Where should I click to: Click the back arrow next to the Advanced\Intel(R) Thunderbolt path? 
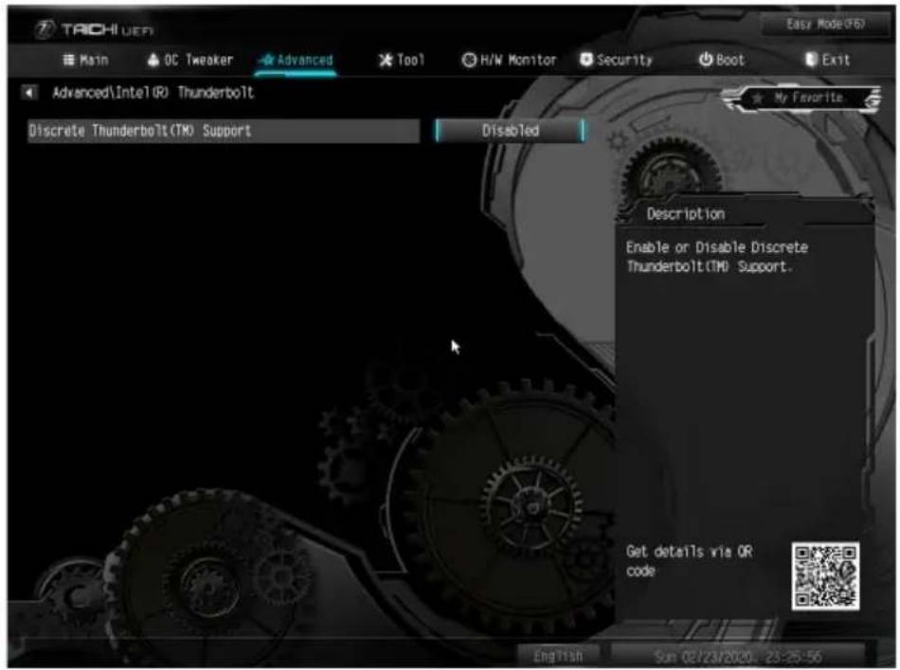(29, 92)
